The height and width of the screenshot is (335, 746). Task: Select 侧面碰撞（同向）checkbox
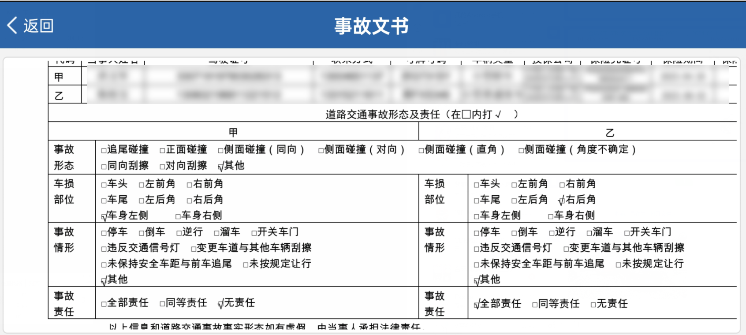coord(220,150)
